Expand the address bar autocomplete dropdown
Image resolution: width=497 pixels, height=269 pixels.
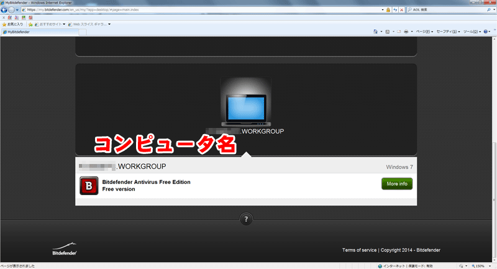[383, 10]
